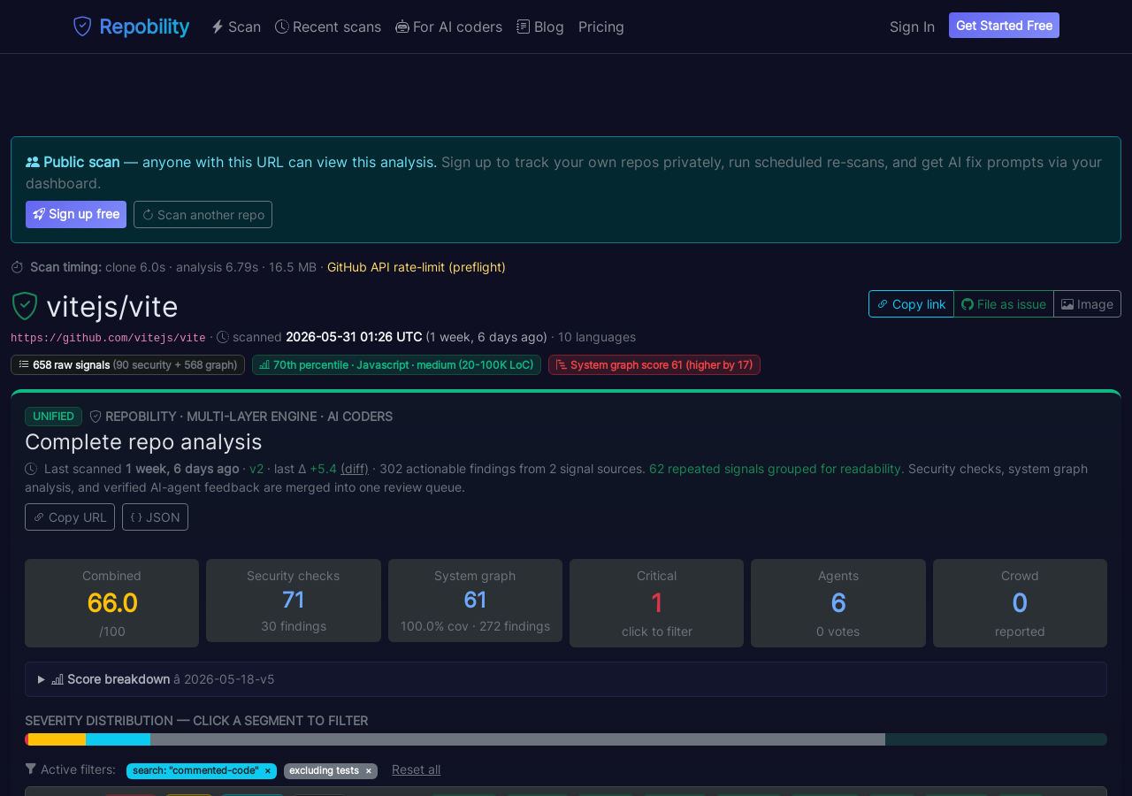Click the Combined 66.0 score card

(111, 603)
